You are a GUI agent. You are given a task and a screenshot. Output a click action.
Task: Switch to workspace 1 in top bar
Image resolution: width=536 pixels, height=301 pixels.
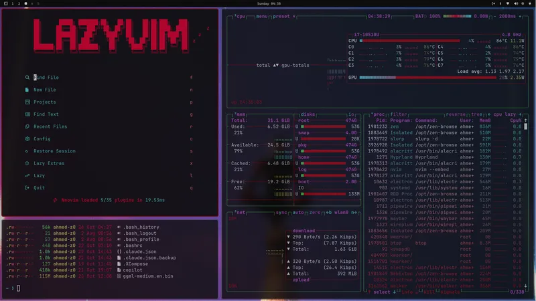(x=13, y=3)
